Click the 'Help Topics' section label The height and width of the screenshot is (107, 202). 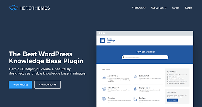(106, 70)
